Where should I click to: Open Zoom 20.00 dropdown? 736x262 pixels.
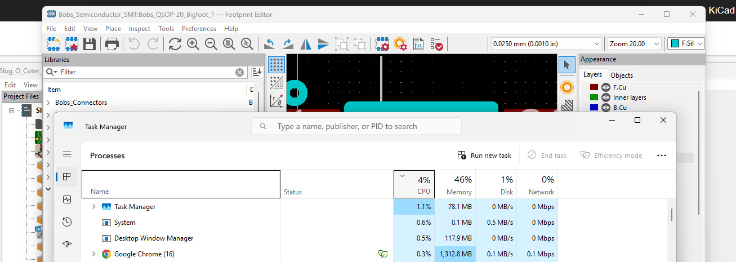[635, 44]
